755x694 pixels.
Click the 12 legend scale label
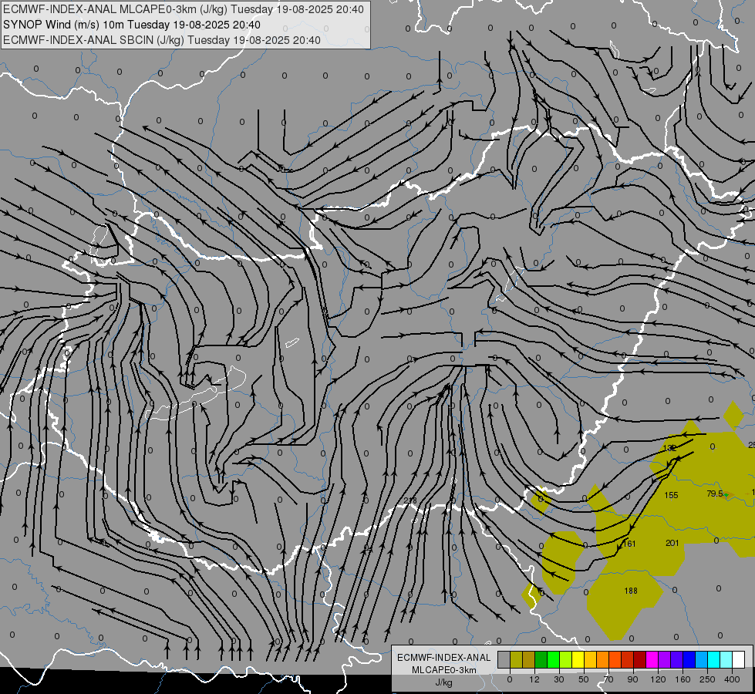coord(534,679)
